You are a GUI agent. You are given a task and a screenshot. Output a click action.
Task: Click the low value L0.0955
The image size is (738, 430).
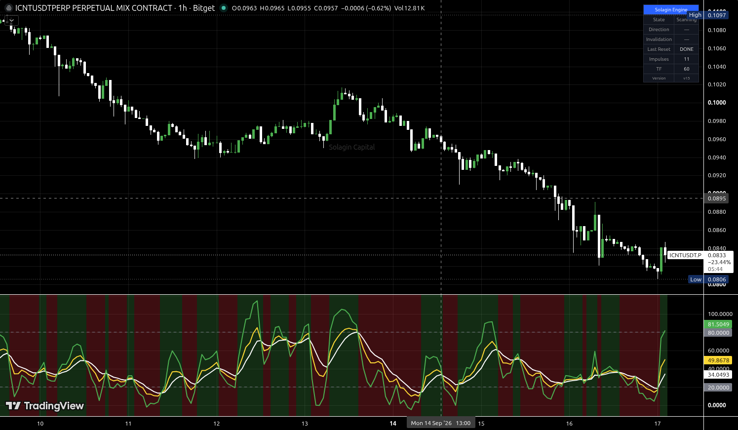pos(299,8)
